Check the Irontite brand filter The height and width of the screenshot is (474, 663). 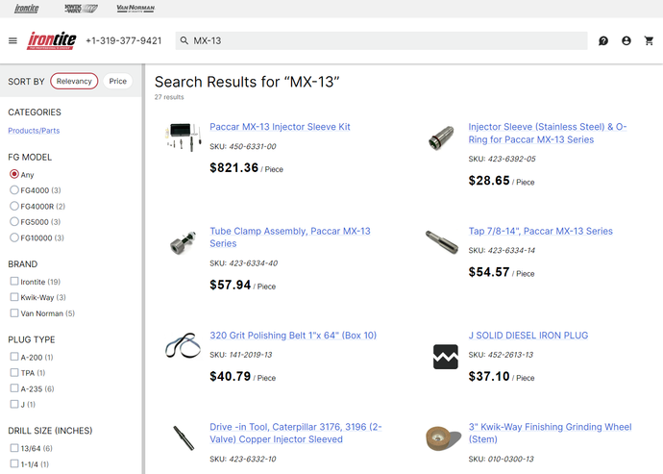(x=14, y=281)
